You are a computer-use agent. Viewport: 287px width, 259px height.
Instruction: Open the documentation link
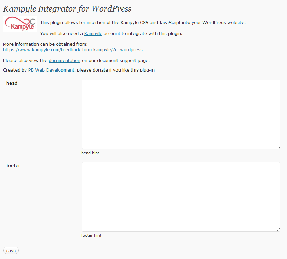coord(65,60)
